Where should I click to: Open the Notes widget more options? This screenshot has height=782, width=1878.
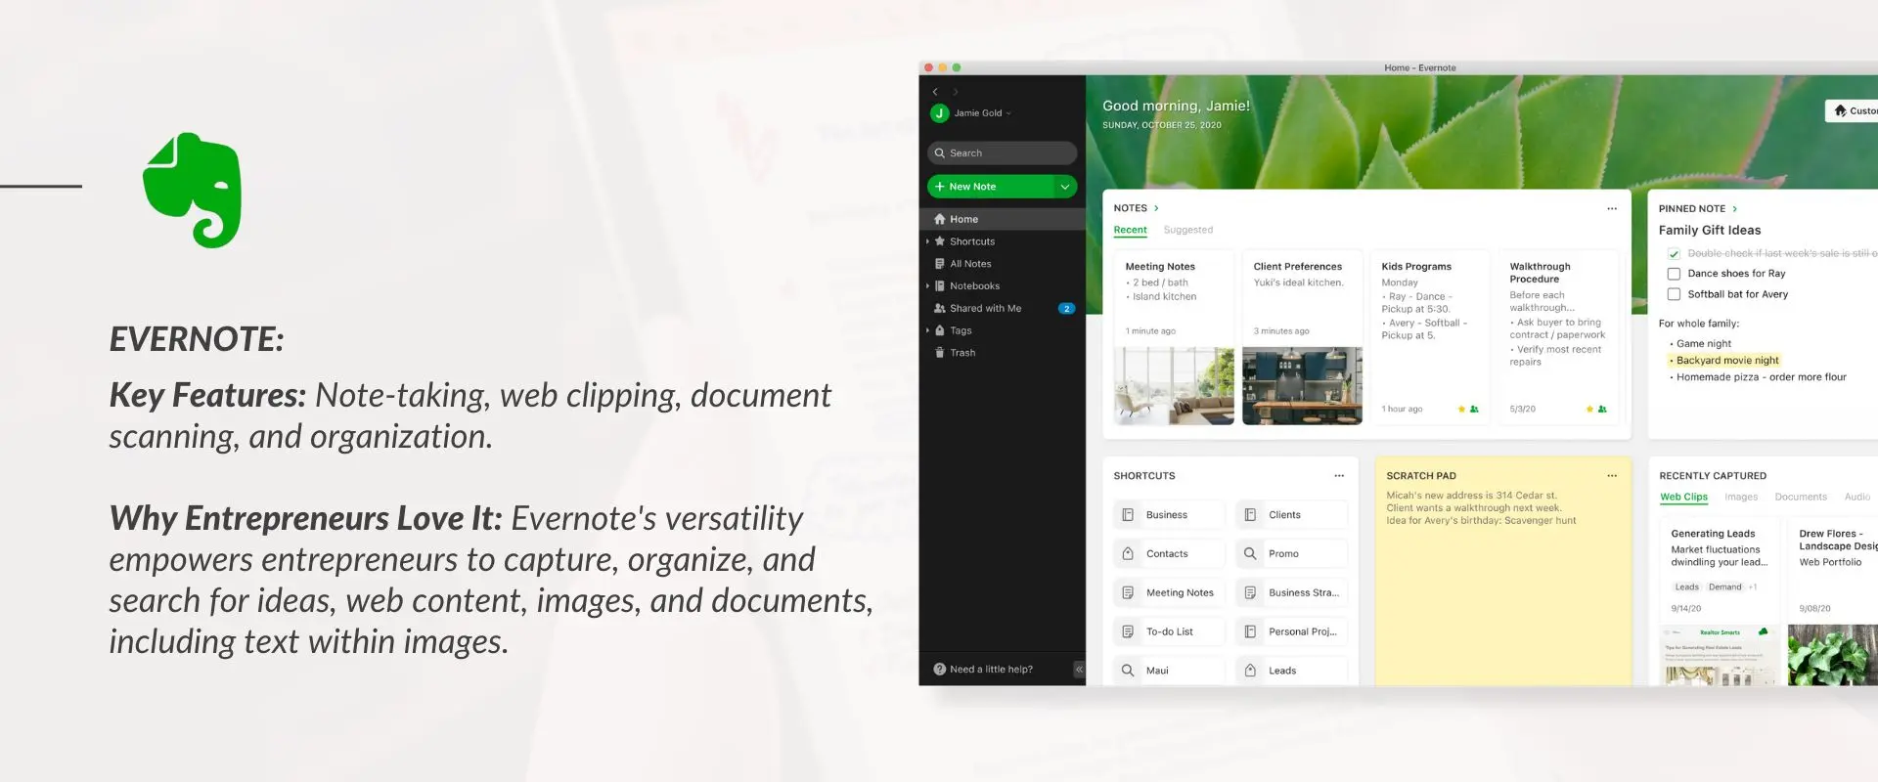1612,208
